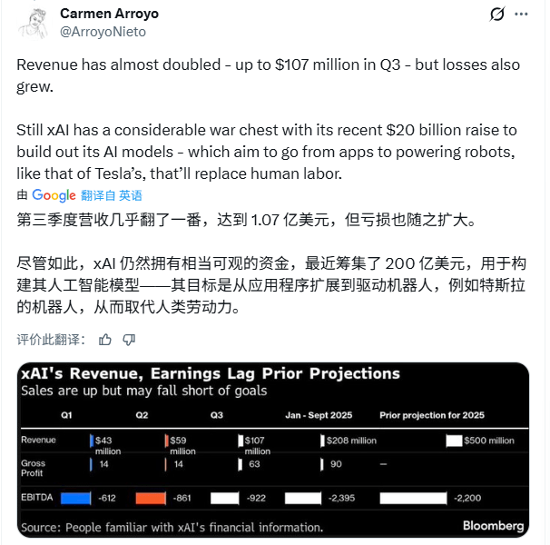Open the Carmen Arroyo display name link
Screen dimensions: 550x545
108,13
